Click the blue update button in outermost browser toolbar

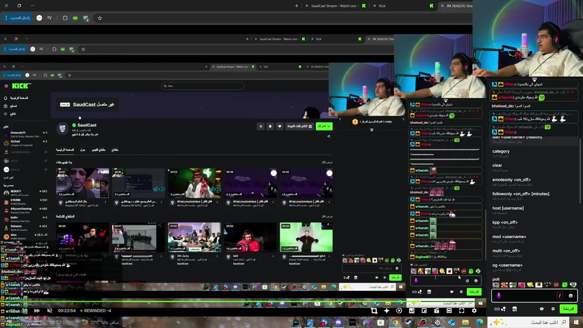17,18
